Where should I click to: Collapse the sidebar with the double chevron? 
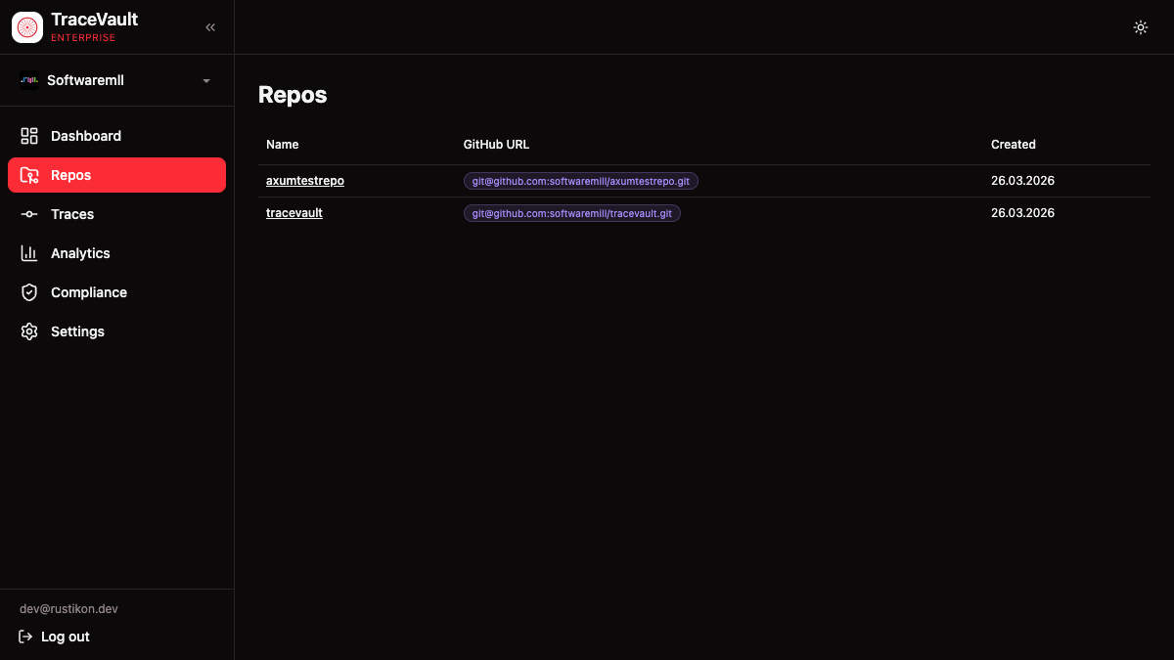[209, 27]
